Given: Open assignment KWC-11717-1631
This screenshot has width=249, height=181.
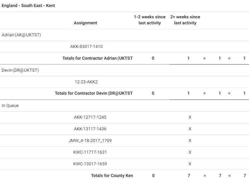Looking at the screenshot, I should pos(90,152).
